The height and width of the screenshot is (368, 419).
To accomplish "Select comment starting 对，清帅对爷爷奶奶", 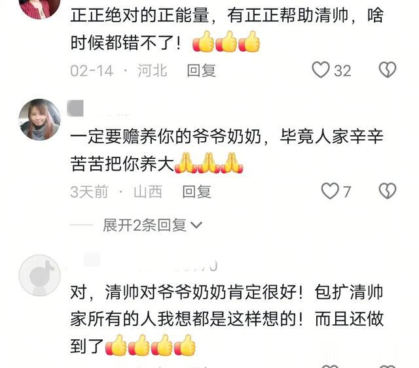I will (227, 319).
